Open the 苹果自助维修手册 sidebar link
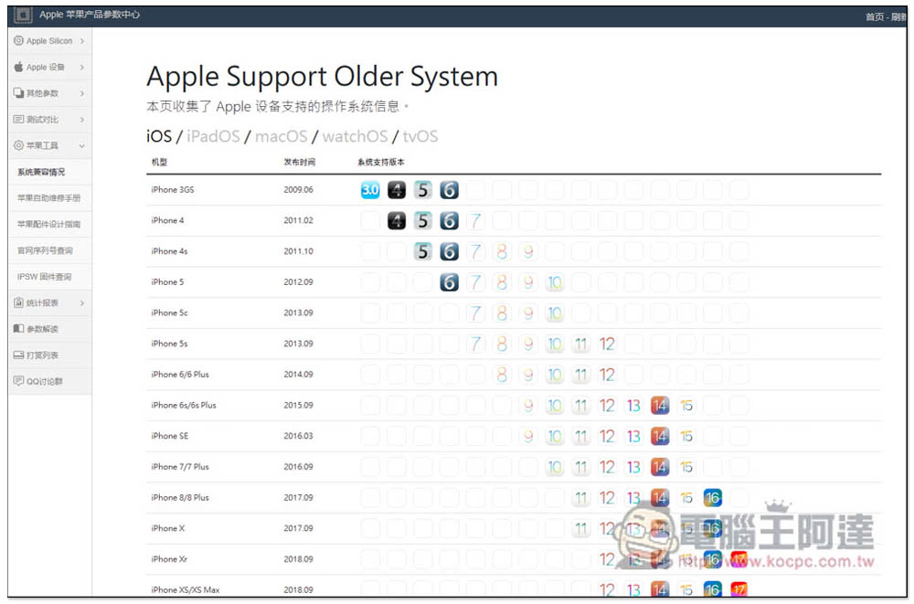The width and height of the screenshot is (914, 604). 49,197
